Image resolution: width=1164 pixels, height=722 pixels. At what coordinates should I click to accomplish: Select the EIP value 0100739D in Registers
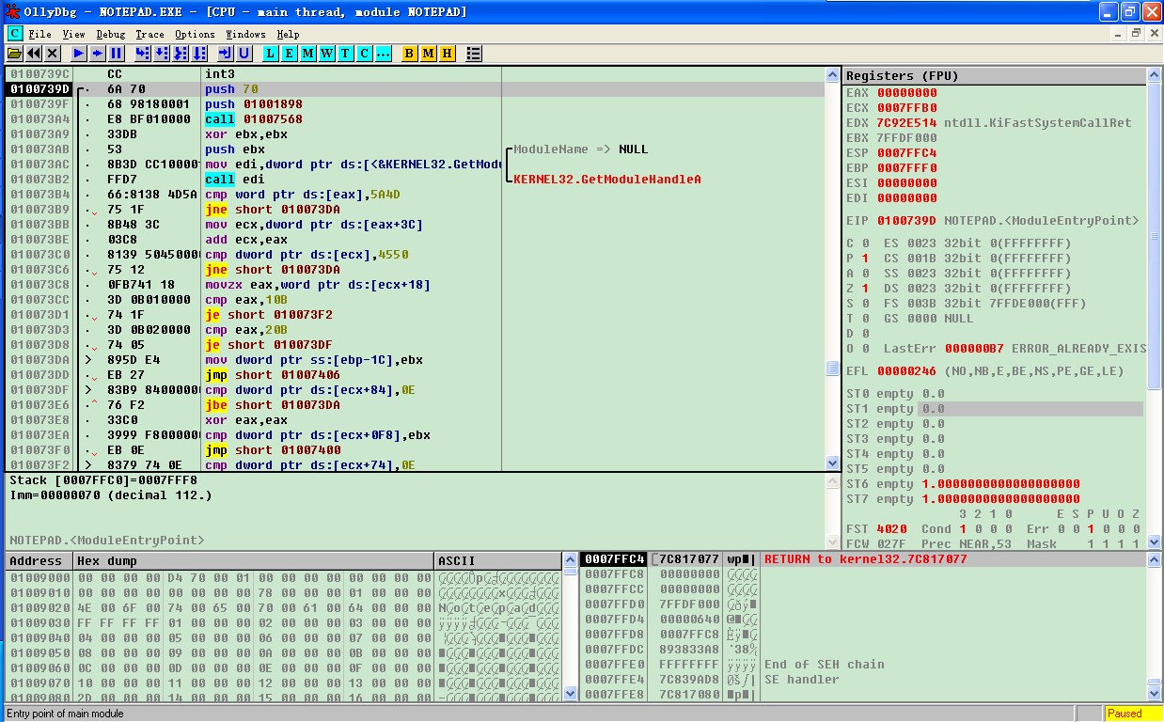907,221
